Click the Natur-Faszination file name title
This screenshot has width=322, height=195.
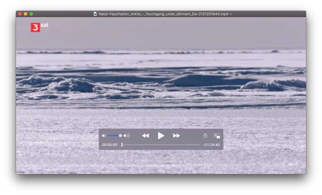pyautogui.click(x=163, y=14)
